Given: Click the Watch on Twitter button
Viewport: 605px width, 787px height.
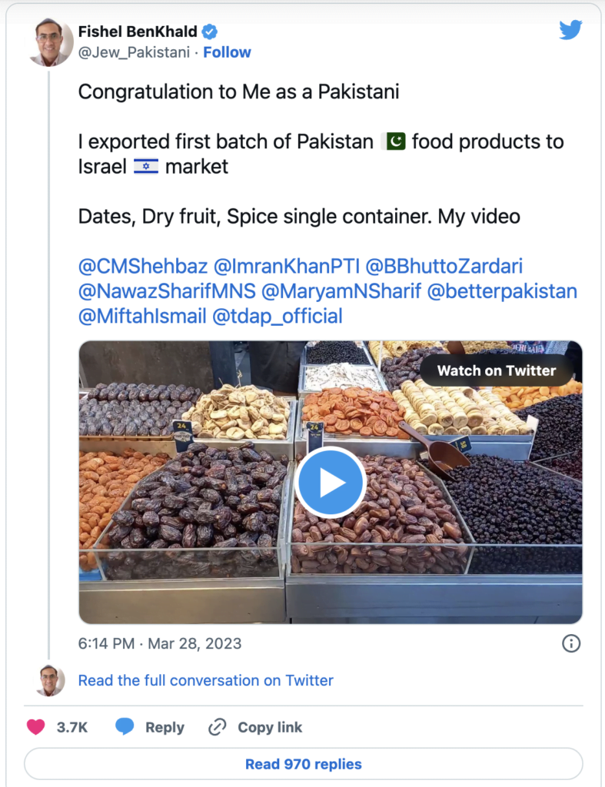Looking at the screenshot, I should click(497, 370).
